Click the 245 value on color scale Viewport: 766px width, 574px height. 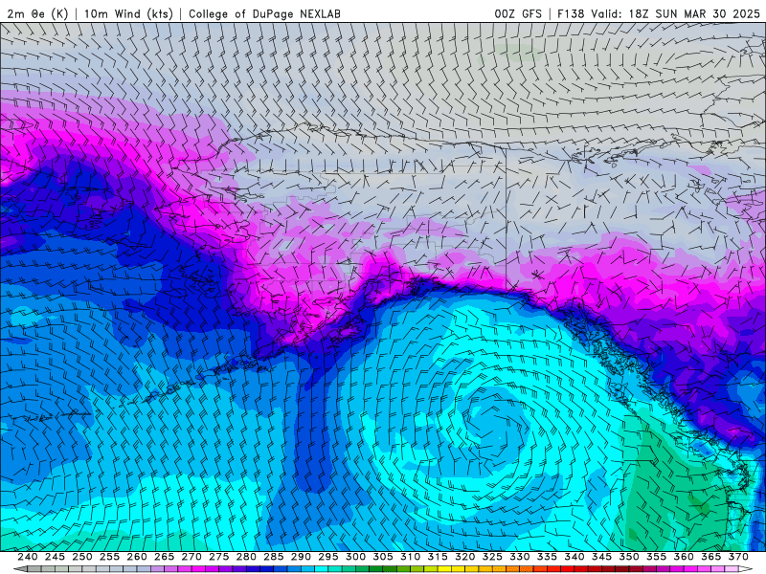55,557
